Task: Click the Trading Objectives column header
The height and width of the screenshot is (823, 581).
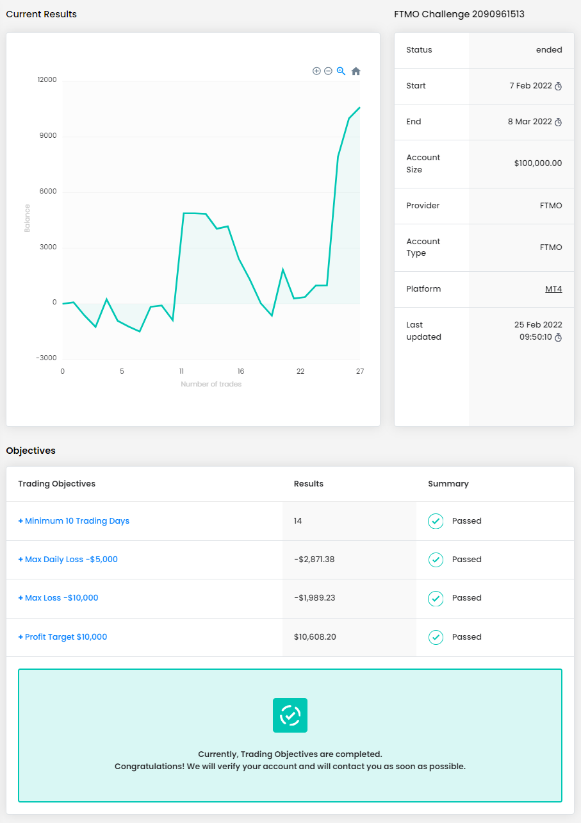Action: pyautogui.click(x=56, y=484)
